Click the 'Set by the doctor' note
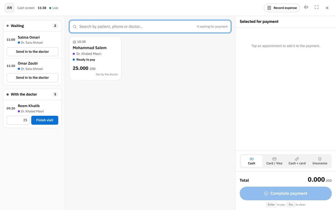The width and height of the screenshot is (336, 210). pos(107,75)
